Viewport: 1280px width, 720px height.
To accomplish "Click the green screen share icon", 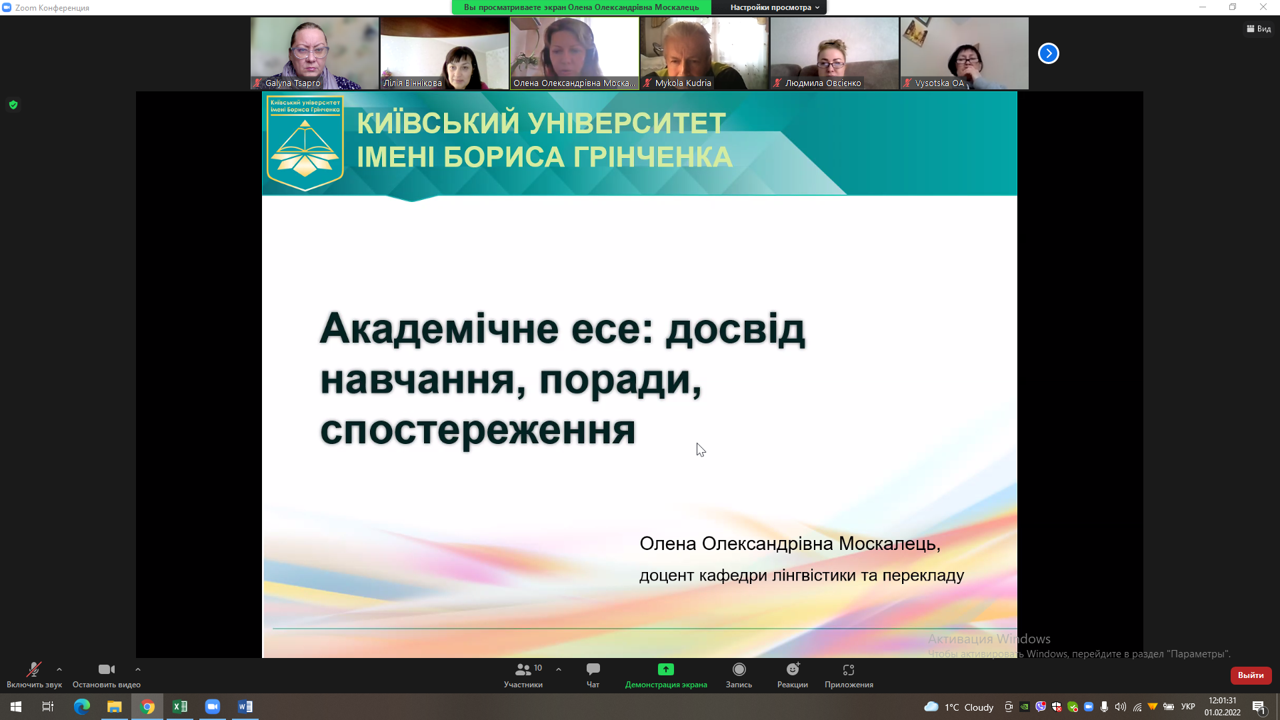I will coord(665,669).
